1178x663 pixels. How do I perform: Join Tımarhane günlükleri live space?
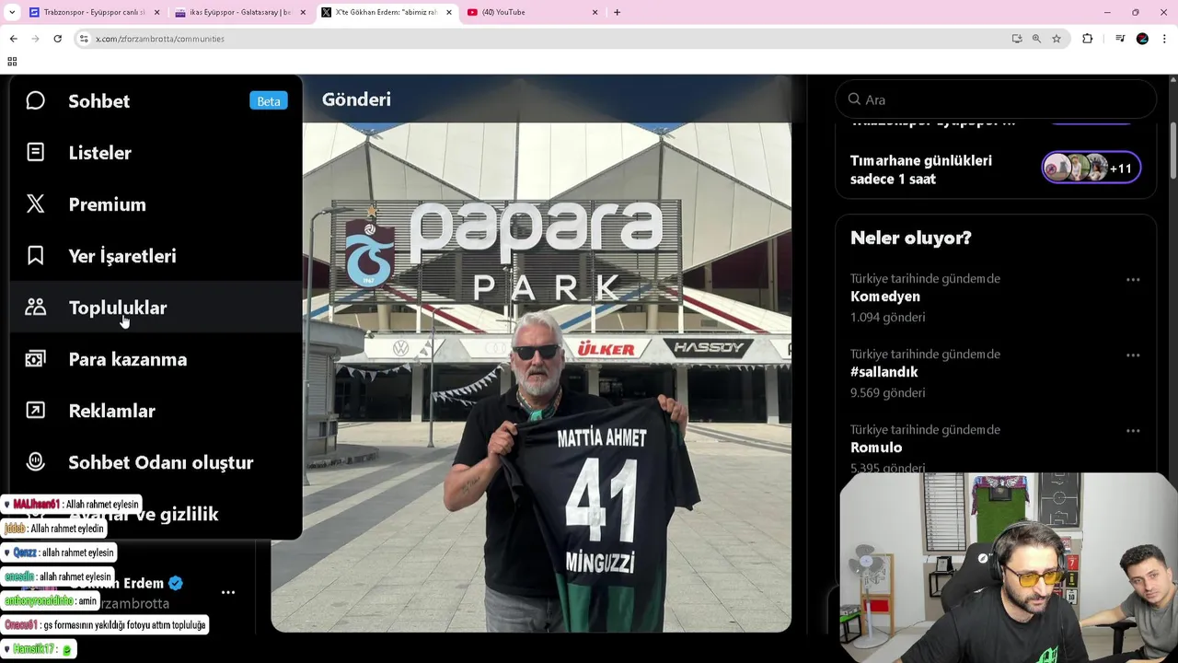pyautogui.click(x=996, y=169)
